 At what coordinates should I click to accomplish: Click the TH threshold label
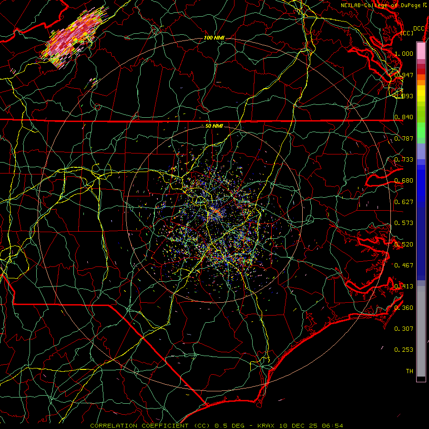click(409, 371)
